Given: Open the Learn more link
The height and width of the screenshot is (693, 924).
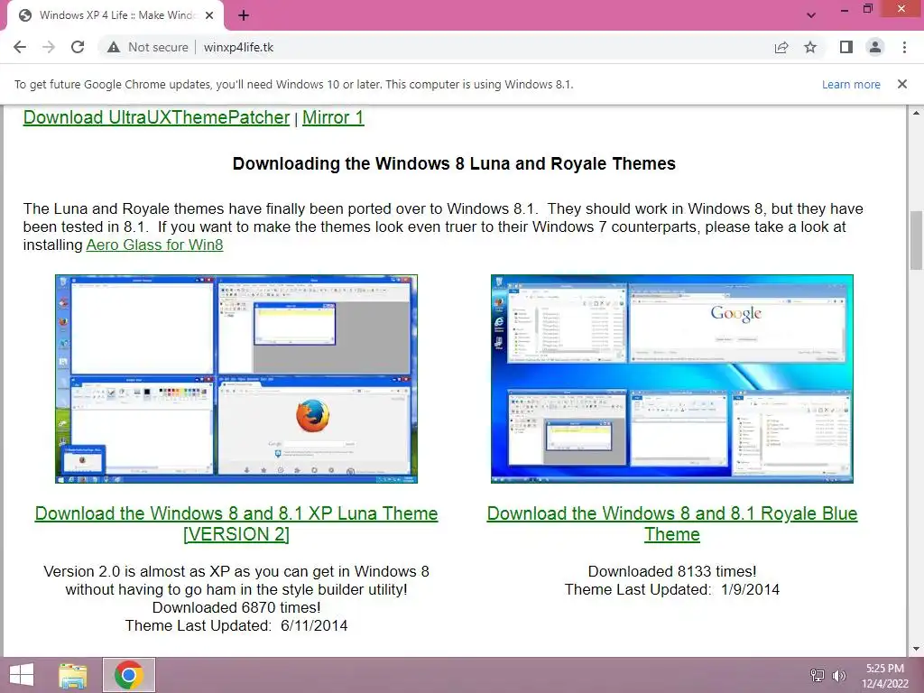Looking at the screenshot, I should pos(851,84).
